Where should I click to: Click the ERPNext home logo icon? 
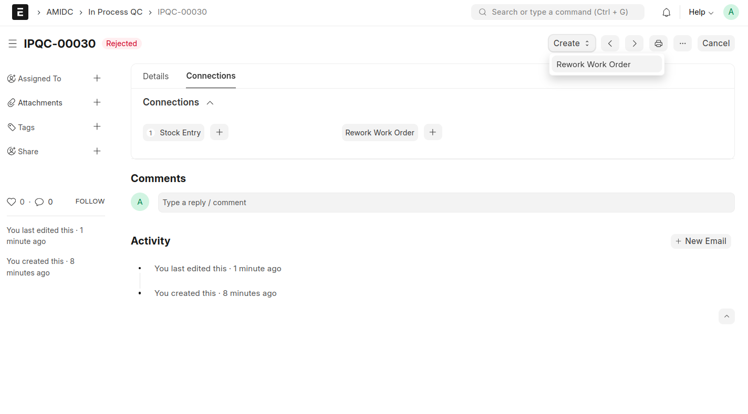[20, 12]
